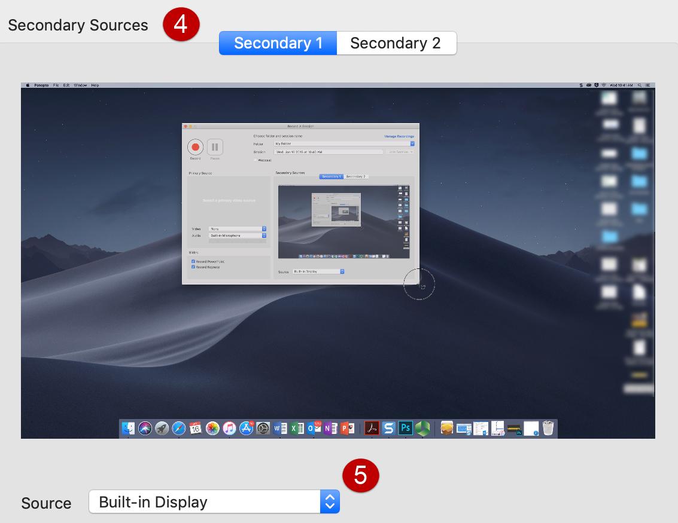Open the small Source dropdown inside previewed window
Viewport: 678px width, 523px height.
[x=318, y=271]
